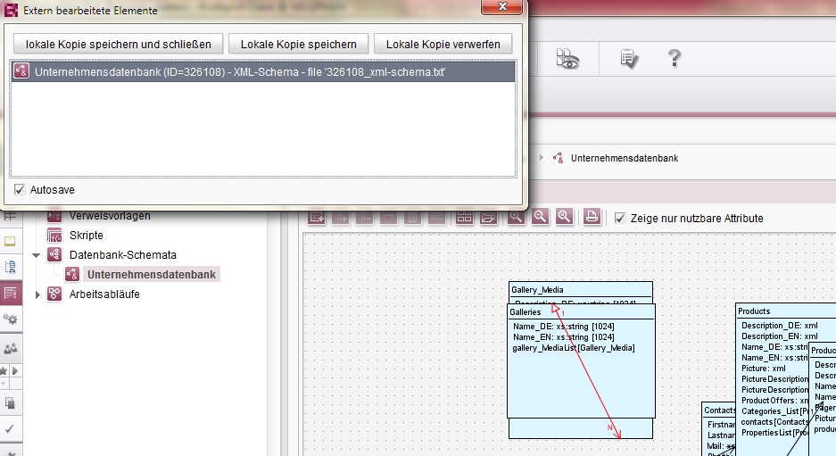
Task: Click the Lokale Kopie verwerfen button
Action: point(443,45)
